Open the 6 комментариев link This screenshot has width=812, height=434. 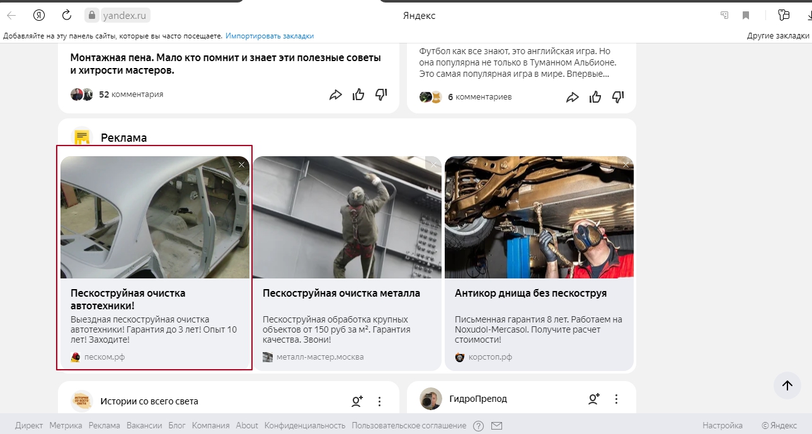pyautogui.click(x=479, y=97)
